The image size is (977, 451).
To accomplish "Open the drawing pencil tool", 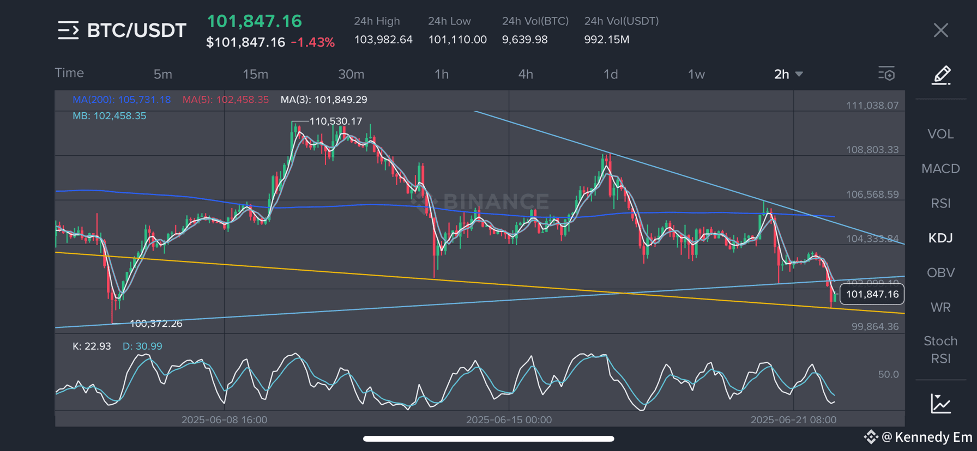I will 941,75.
